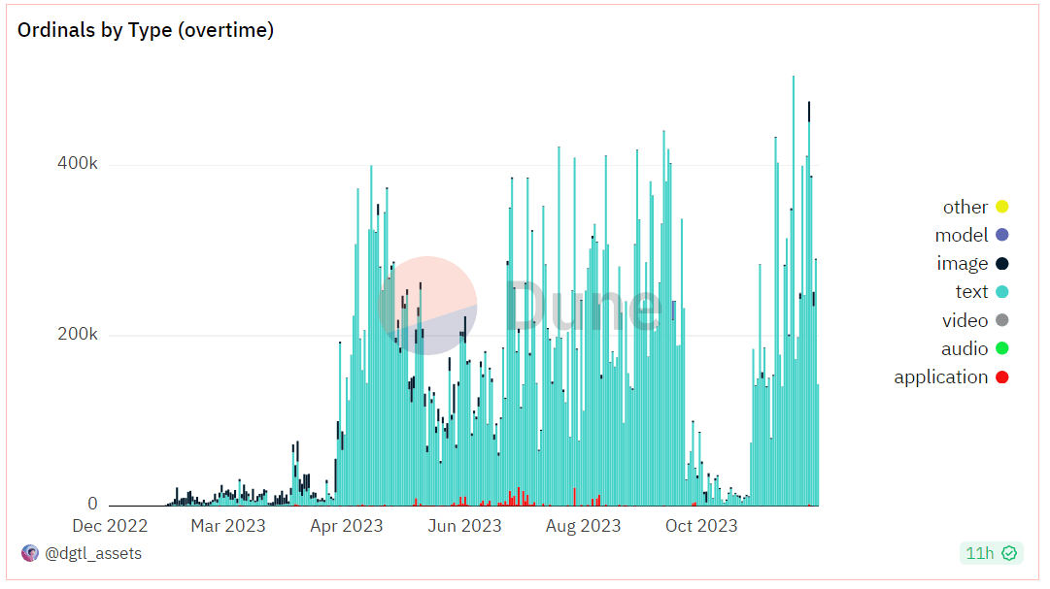Click the 'Ordinals by Type (overtime)' title
Image resolution: width=1050 pixels, height=589 pixels.
pos(146,30)
